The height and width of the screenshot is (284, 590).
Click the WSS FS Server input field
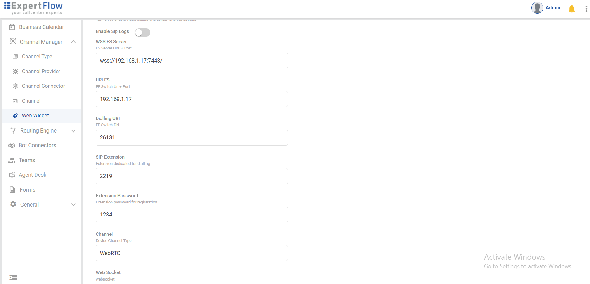pyautogui.click(x=192, y=61)
